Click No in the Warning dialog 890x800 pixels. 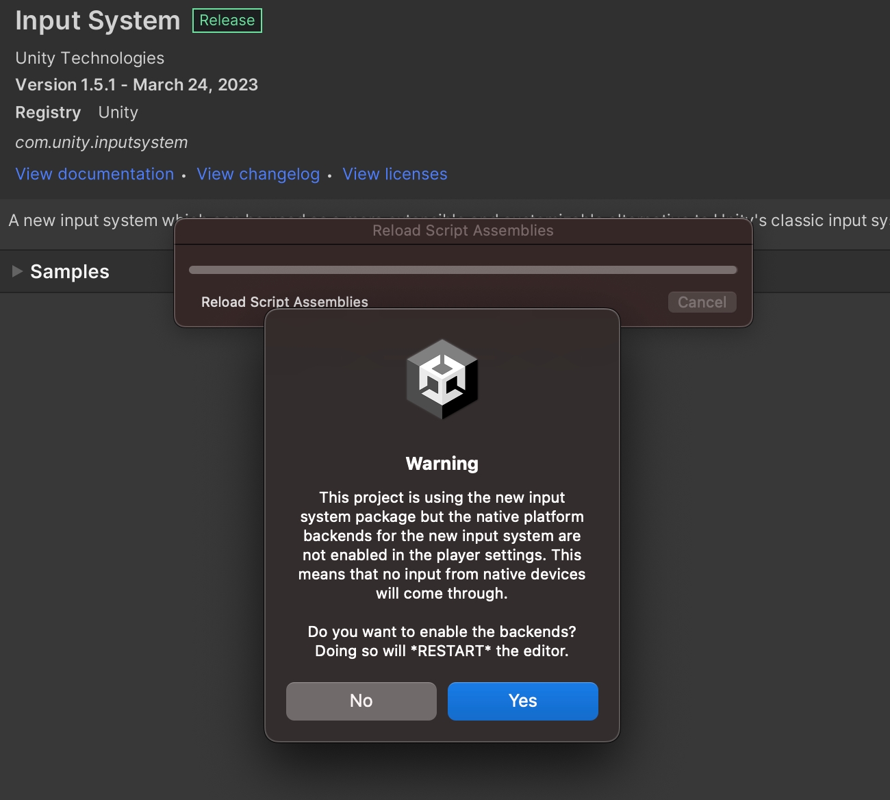pyautogui.click(x=361, y=701)
